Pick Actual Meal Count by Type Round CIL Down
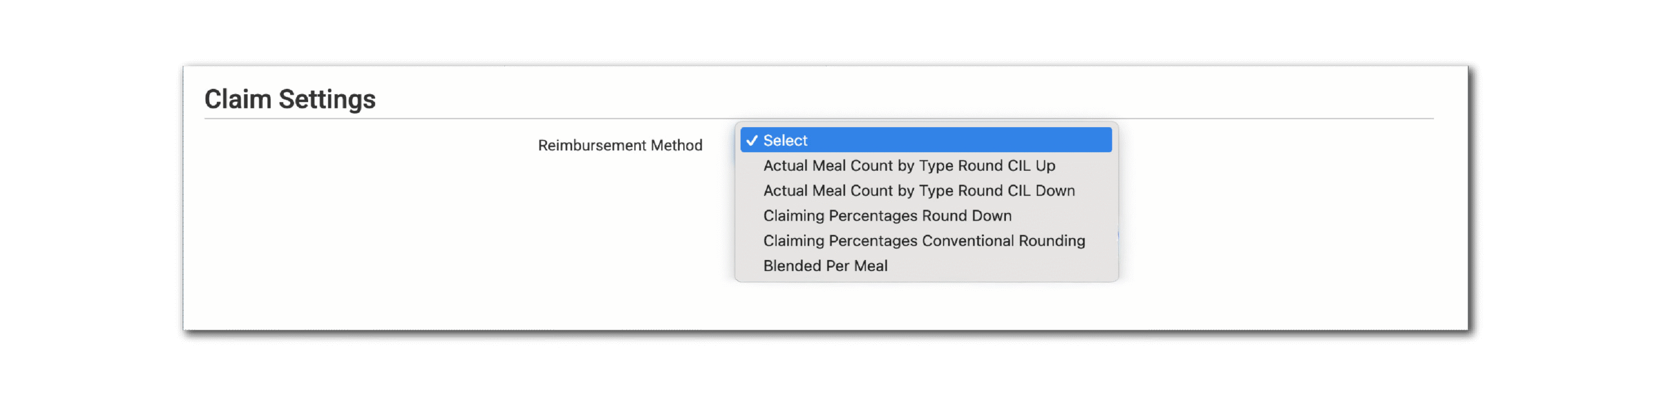The height and width of the screenshot is (396, 1653). pyautogui.click(x=918, y=191)
